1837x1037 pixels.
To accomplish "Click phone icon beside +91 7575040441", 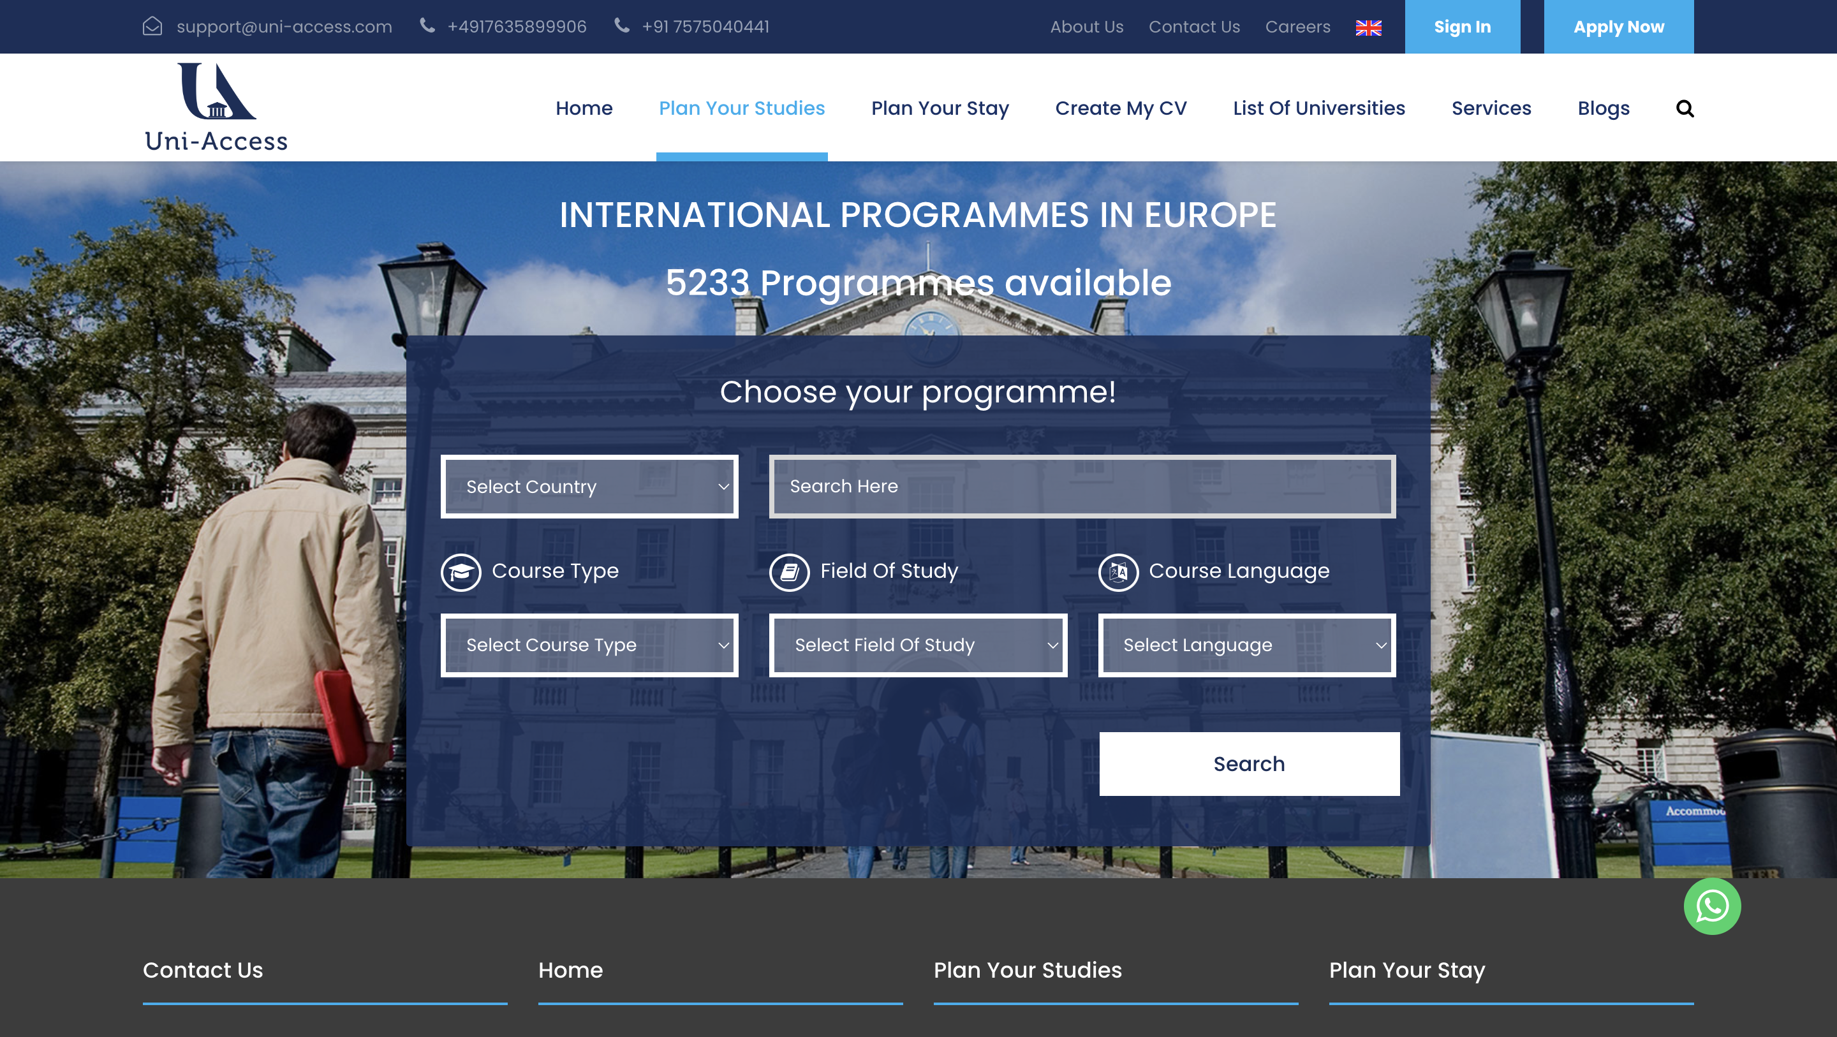I will pyautogui.click(x=622, y=26).
